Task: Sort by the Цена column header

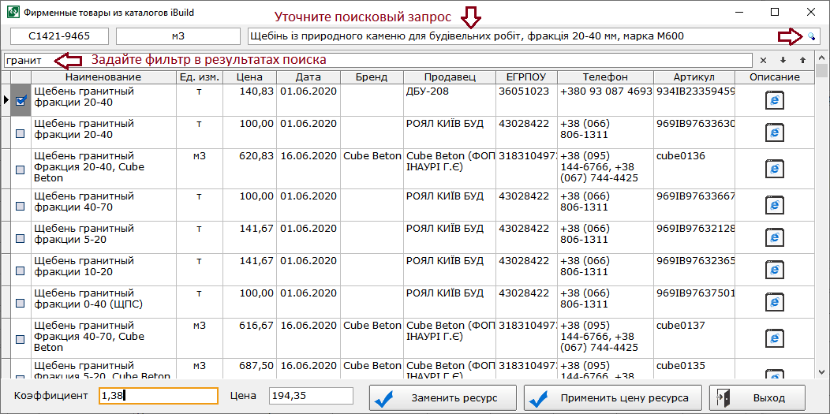Action: tap(249, 76)
